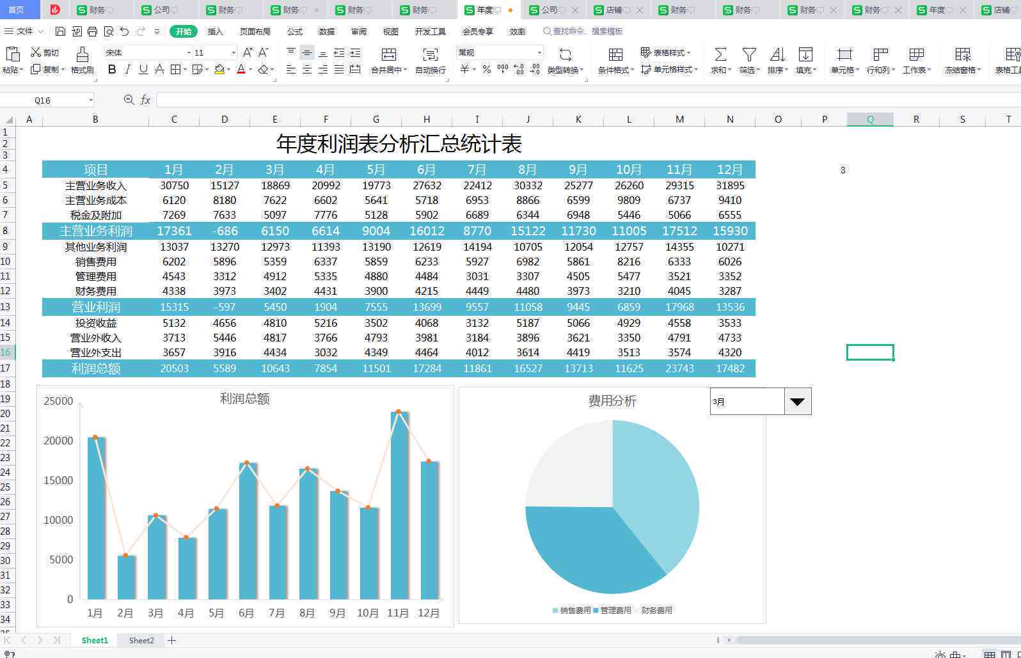This screenshot has height=658, width=1021.
Task: Toggle underline formatting
Action: click(143, 69)
